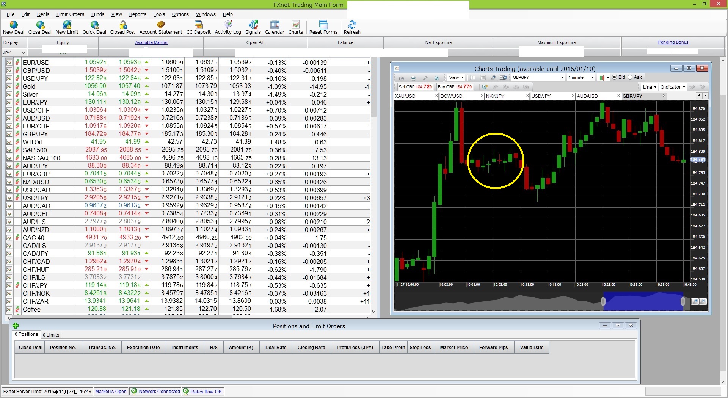Image resolution: width=728 pixels, height=398 pixels.
Task: Open the 1 minute timeframe dropdown
Action: (x=581, y=77)
